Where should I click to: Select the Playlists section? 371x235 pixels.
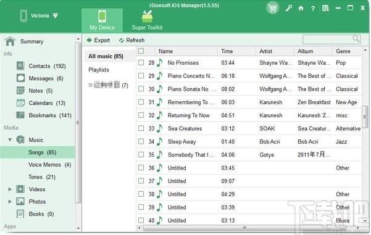point(99,70)
